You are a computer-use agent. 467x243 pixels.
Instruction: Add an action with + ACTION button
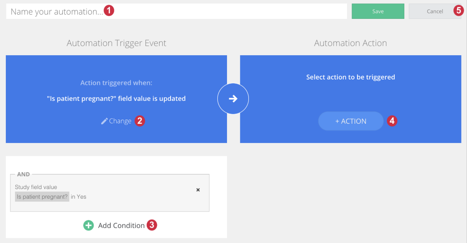tap(351, 121)
